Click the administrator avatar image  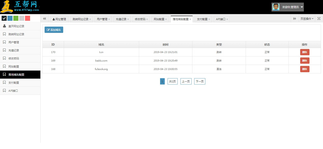tap(276, 7)
